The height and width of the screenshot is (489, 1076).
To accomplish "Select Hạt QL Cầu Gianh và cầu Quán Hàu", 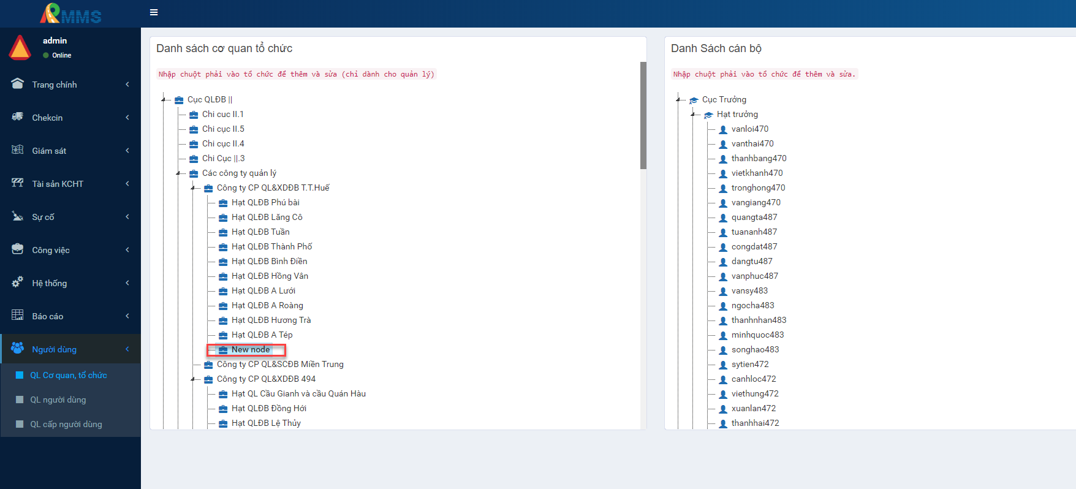I will [x=298, y=393].
